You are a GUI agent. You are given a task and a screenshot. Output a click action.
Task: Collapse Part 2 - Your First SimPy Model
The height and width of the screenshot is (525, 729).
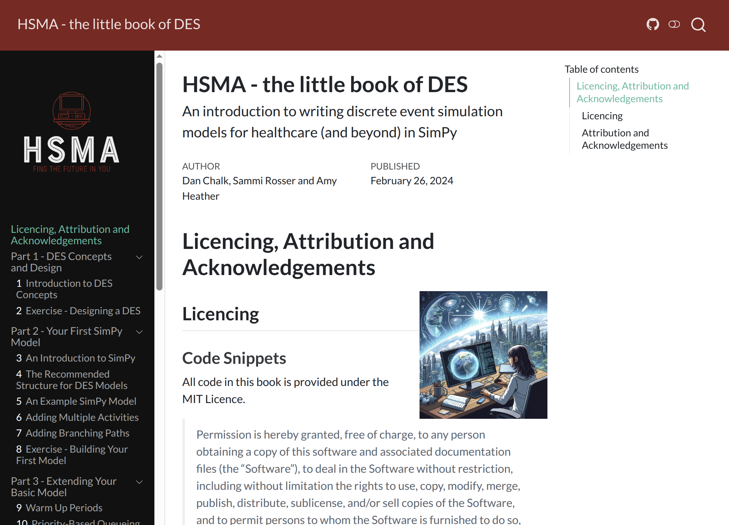tap(139, 332)
